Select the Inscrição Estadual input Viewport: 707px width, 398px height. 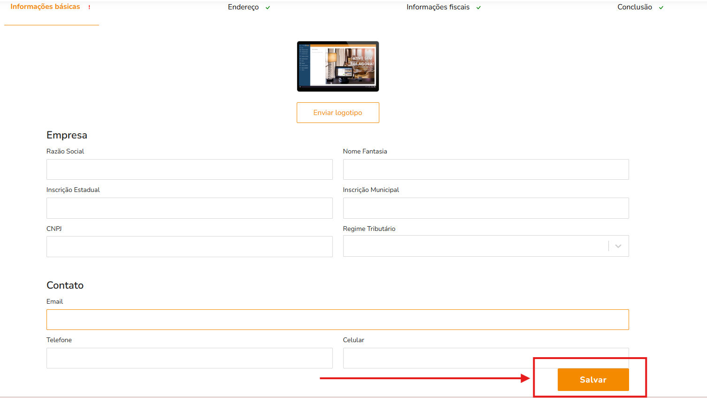click(190, 208)
